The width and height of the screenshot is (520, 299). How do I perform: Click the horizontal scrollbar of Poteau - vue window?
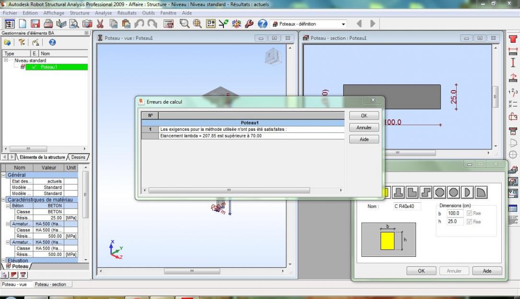point(192,271)
